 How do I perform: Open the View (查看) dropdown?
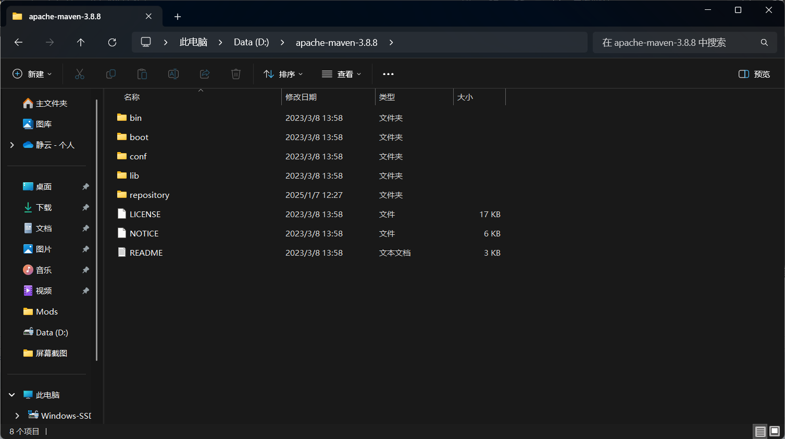tap(342, 74)
